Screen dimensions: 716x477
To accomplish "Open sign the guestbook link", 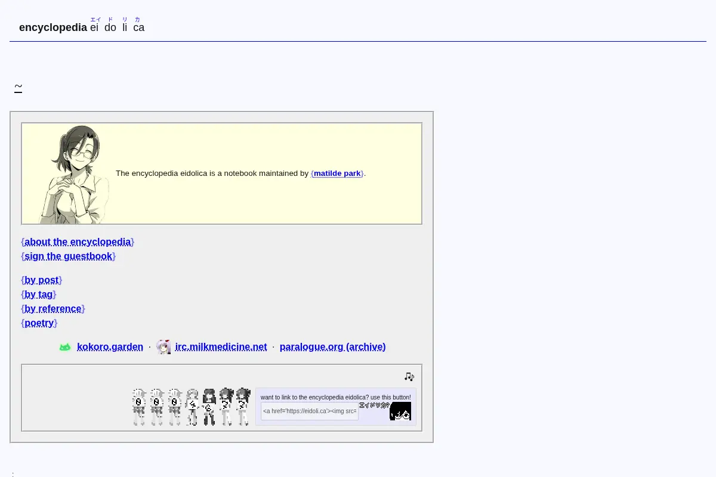I will pos(69,256).
